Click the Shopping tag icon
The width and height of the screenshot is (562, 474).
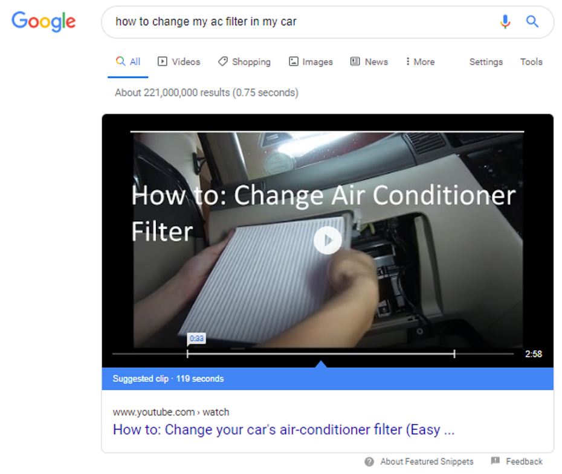tap(222, 62)
